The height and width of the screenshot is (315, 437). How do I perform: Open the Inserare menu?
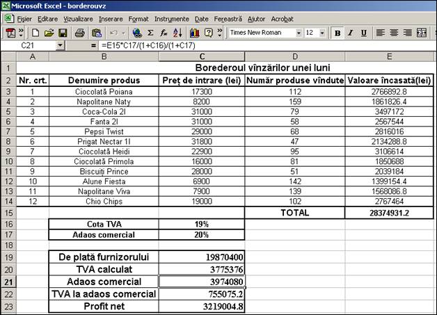110,19
